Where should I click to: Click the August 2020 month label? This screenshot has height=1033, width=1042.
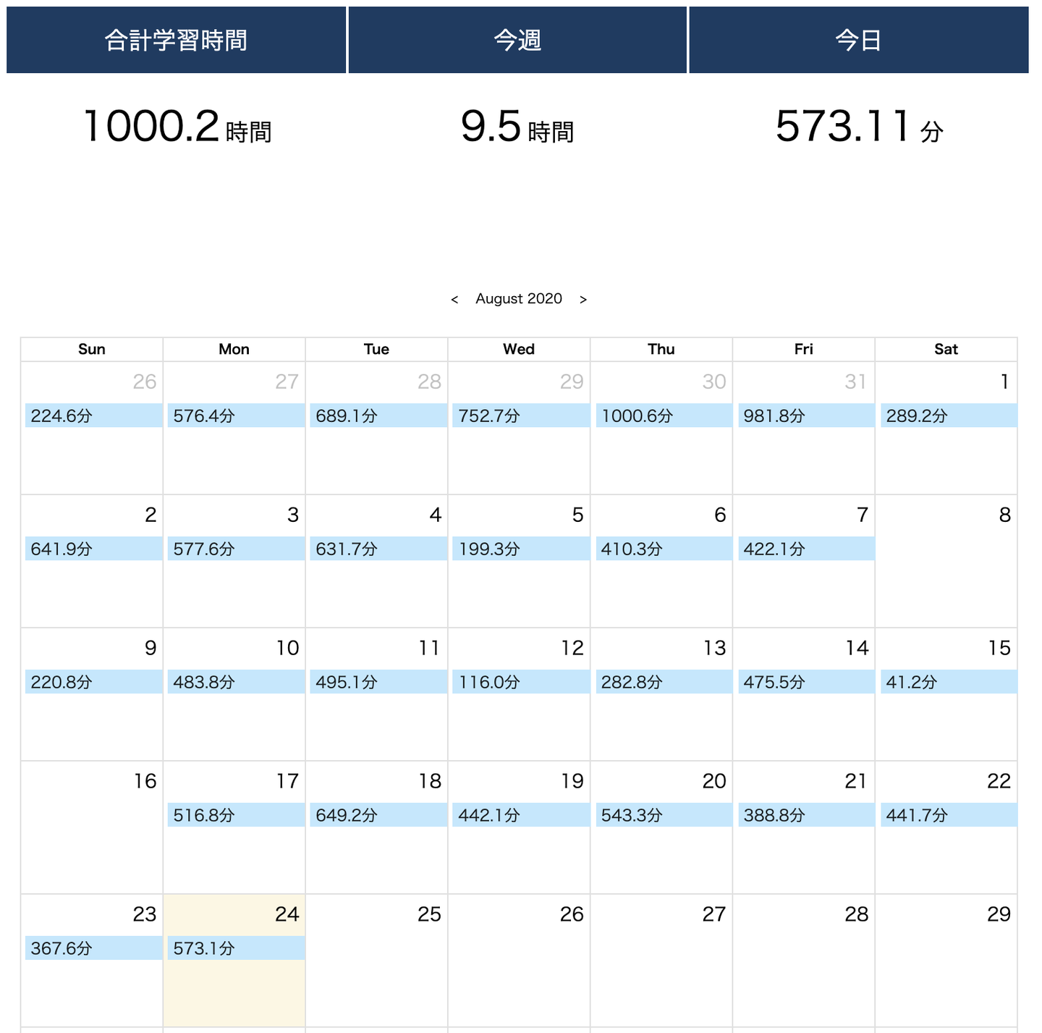click(x=519, y=299)
